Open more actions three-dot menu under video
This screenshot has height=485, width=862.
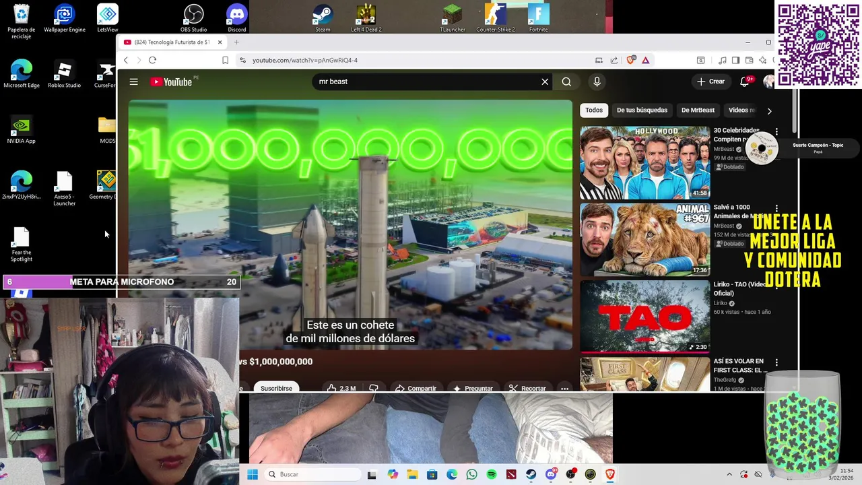tap(564, 388)
